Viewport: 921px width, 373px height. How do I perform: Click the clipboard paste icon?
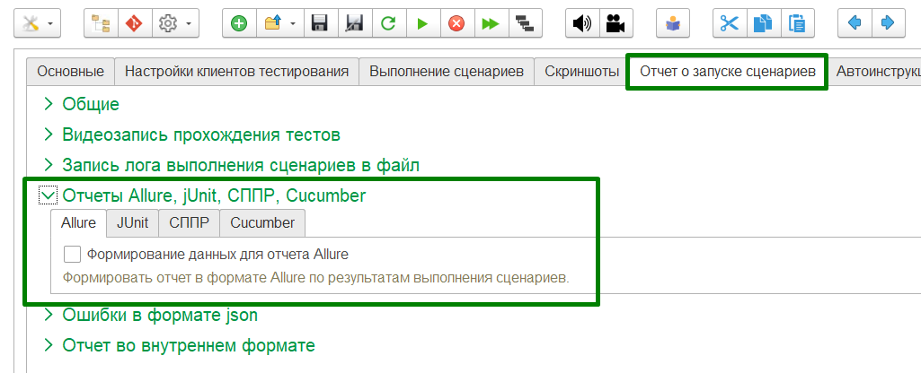point(798,23)
